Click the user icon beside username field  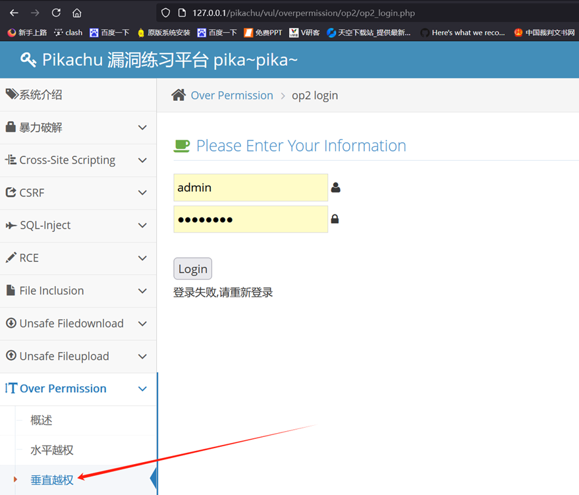[336, 187]
